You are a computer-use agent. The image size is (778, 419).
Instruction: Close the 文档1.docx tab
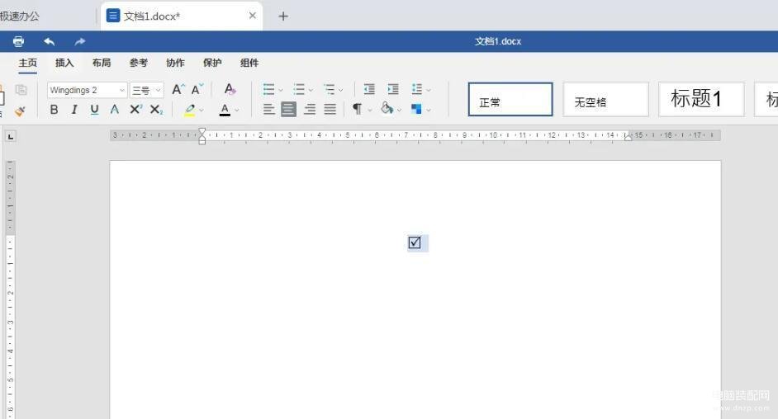click(x=253, y=16)
